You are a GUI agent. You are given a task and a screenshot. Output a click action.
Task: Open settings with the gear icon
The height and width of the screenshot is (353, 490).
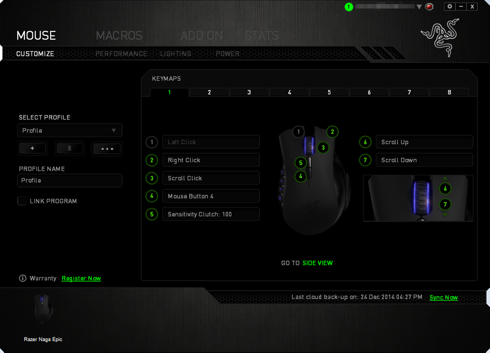[x=450, y=6]
